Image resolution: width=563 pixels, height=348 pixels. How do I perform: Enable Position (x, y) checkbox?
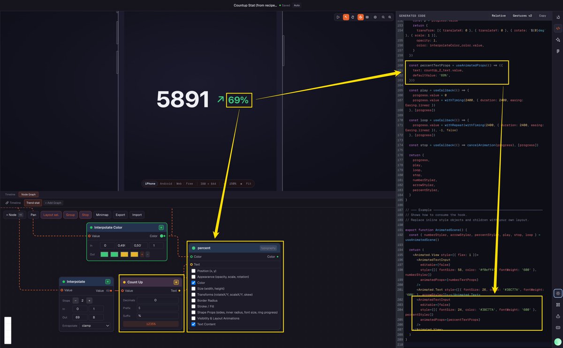tap(193, 271)
